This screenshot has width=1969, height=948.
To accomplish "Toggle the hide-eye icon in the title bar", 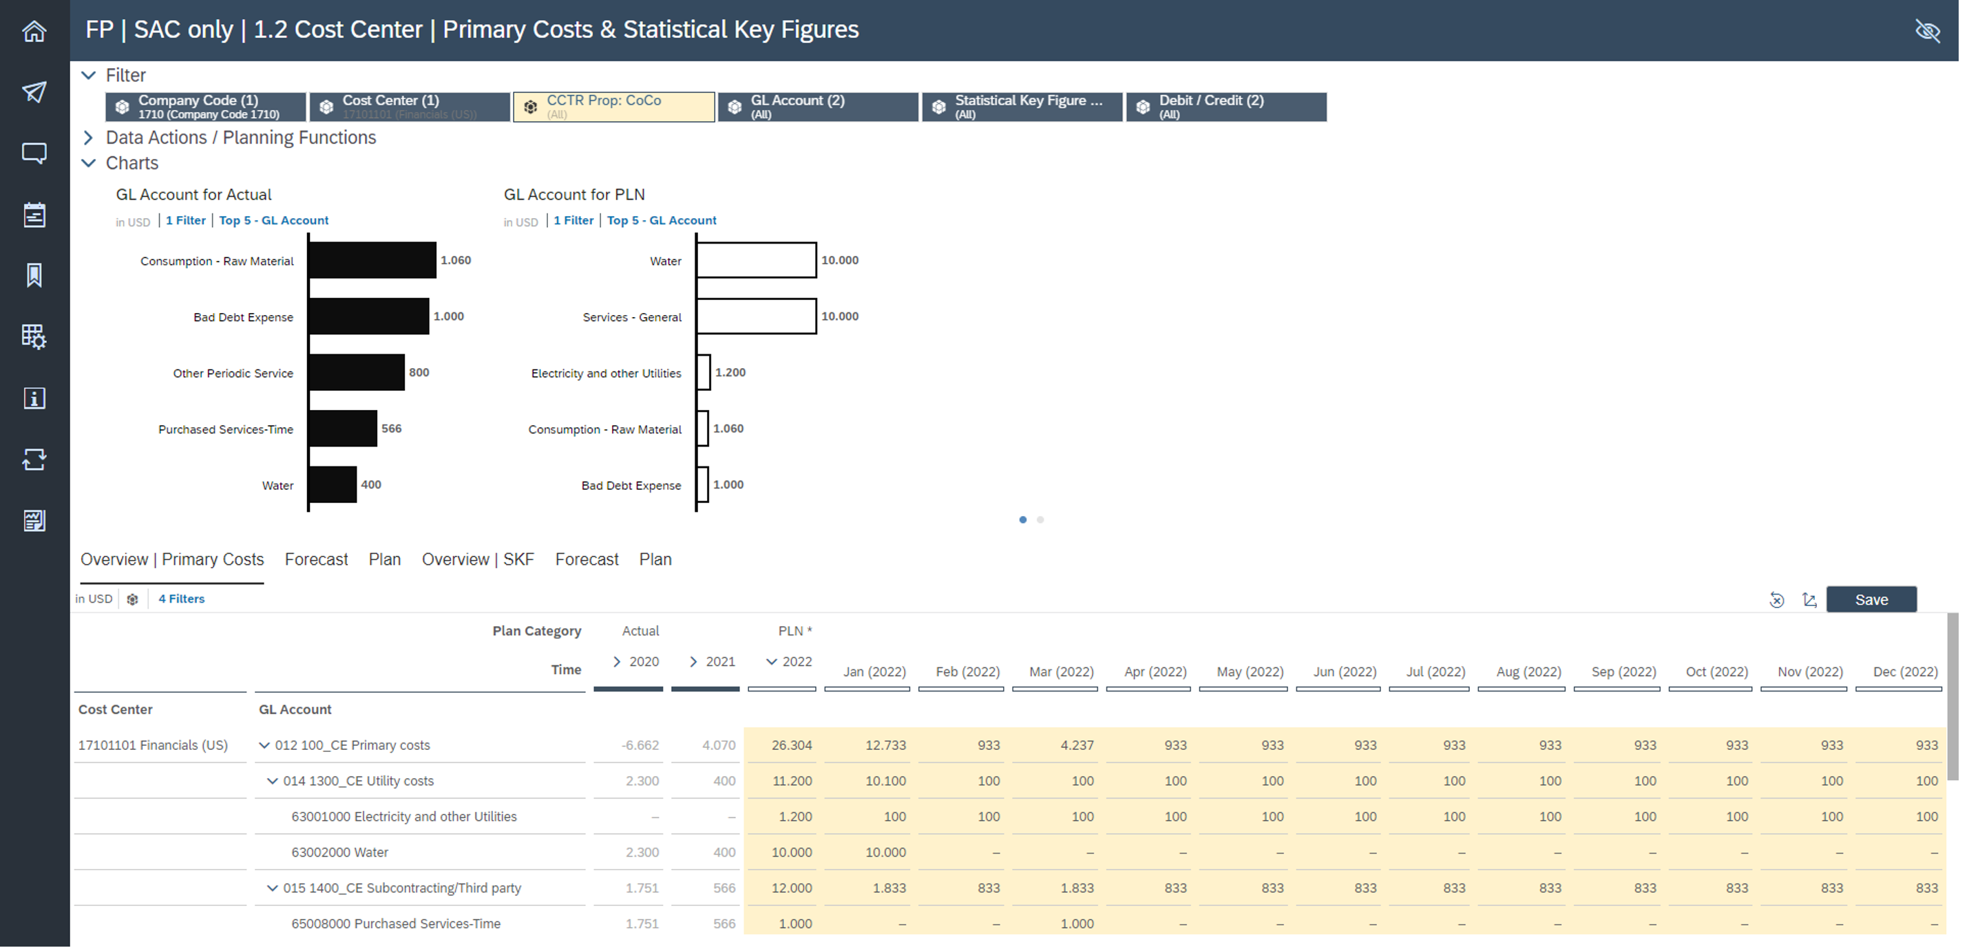I will [x=1928, y=30].
